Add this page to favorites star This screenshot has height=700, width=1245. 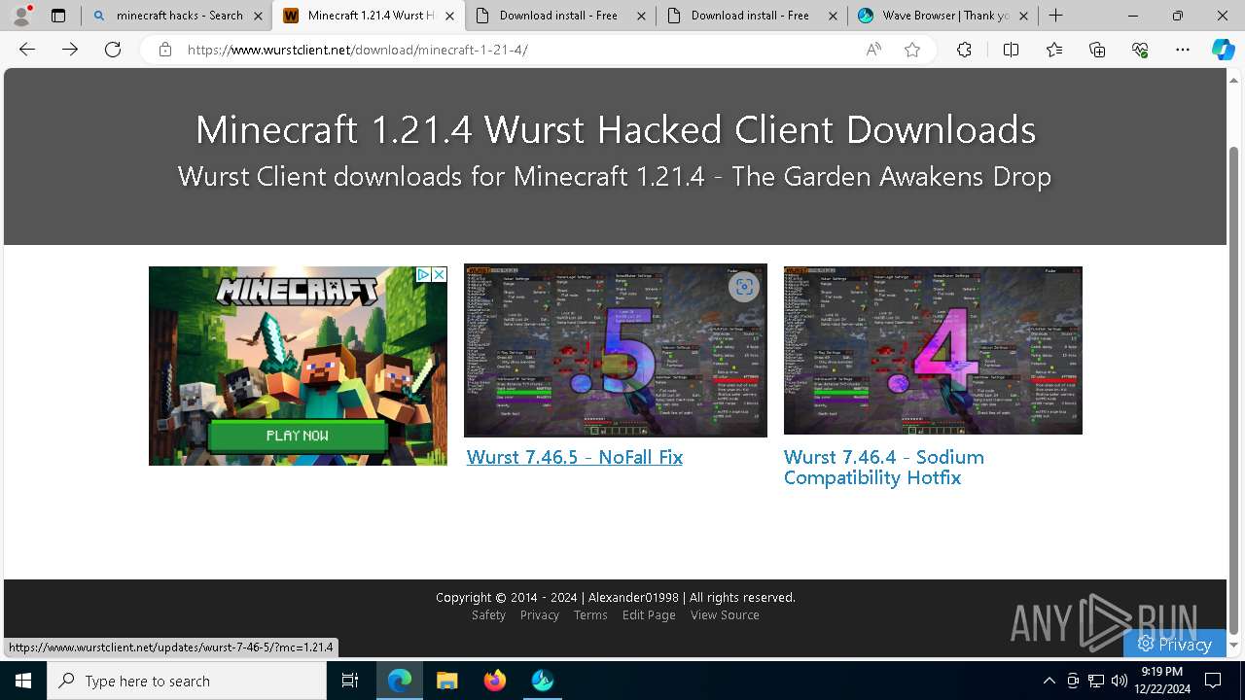tap(912, 50)
